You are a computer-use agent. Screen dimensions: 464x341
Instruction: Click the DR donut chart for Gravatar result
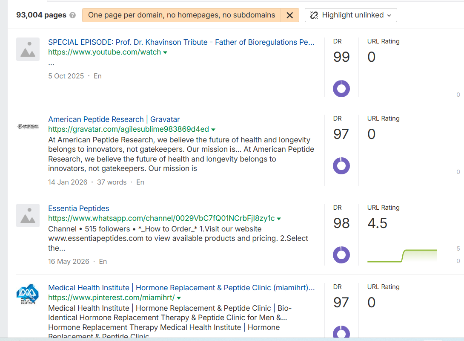(x=341, y=166)
